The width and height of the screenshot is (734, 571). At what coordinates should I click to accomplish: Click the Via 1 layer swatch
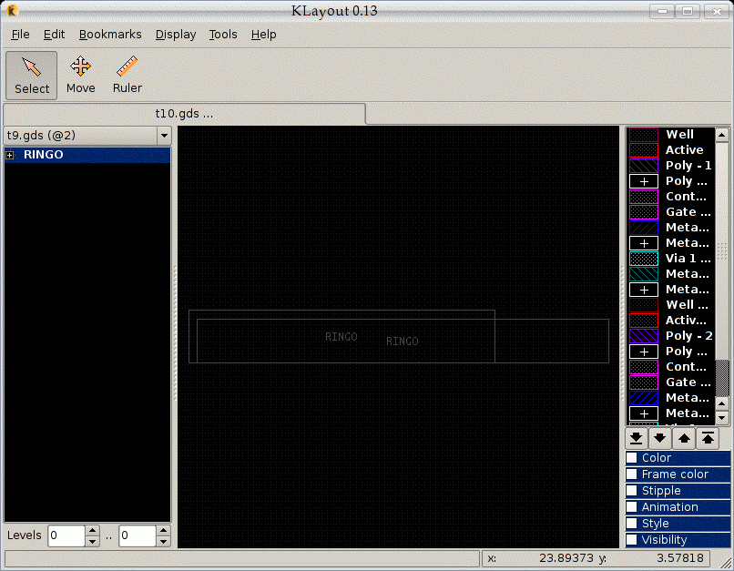pyautogui.click(x=644, y=259)
